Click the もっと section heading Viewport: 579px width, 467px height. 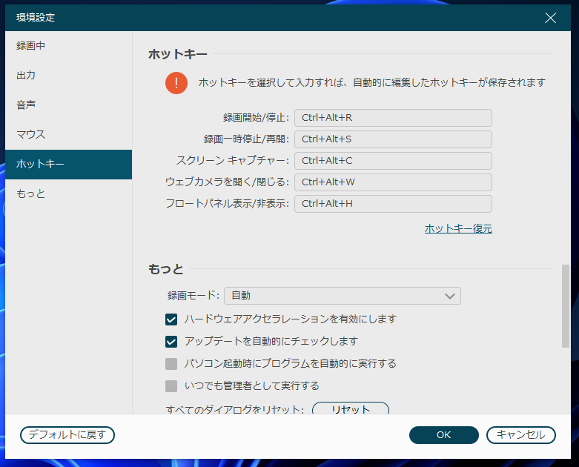(166, 269)
